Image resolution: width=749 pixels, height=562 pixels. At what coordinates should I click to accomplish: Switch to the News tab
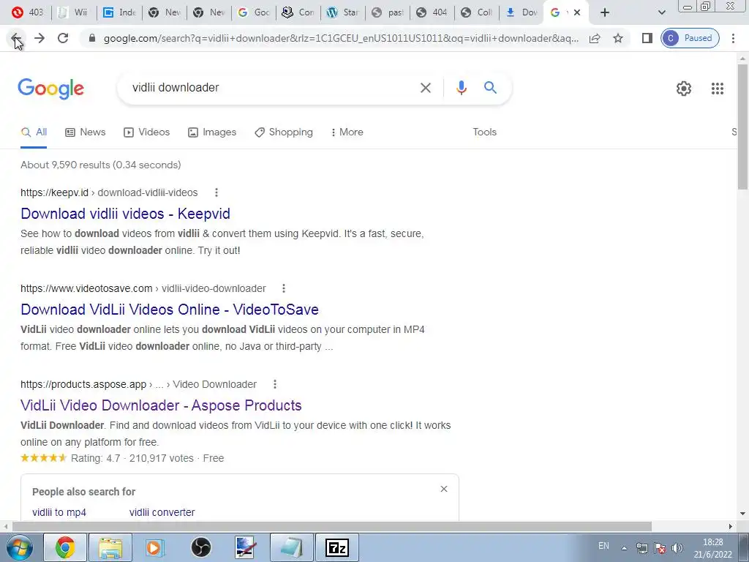click(85, 132)
